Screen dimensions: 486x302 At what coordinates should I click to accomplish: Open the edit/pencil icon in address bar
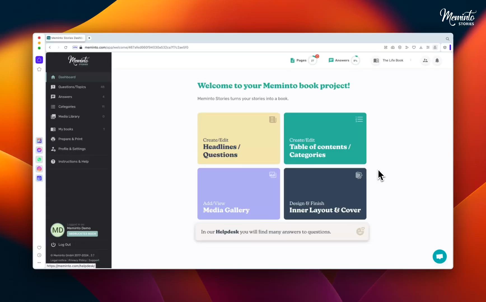[x=386, y=47]
